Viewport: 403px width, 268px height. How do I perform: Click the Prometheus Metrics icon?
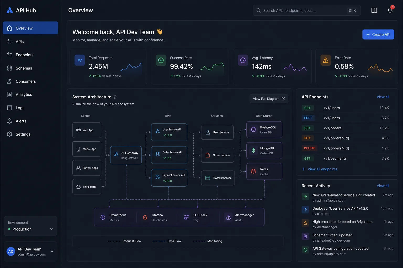click(x=103, y=217)
